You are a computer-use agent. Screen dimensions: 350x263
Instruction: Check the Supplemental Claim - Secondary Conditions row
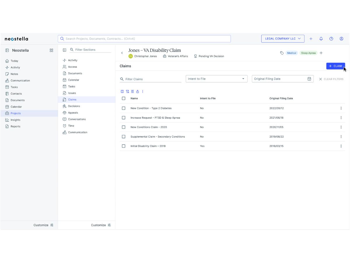pos(124,136)
